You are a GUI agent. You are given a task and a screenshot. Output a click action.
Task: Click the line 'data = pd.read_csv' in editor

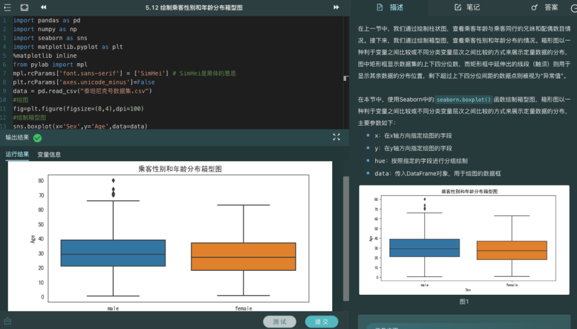click(82, 91)
